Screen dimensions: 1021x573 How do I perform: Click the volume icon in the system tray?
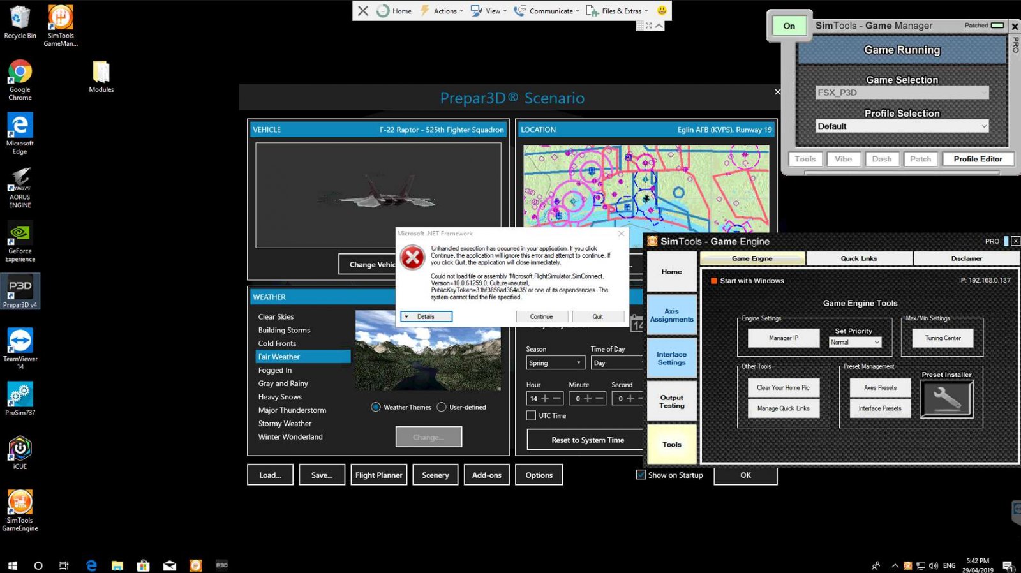coord(934,565)
